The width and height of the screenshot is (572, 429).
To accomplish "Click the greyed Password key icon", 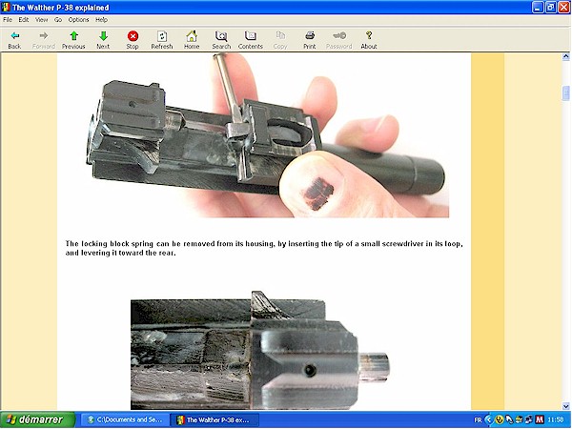I will point(339,39).
